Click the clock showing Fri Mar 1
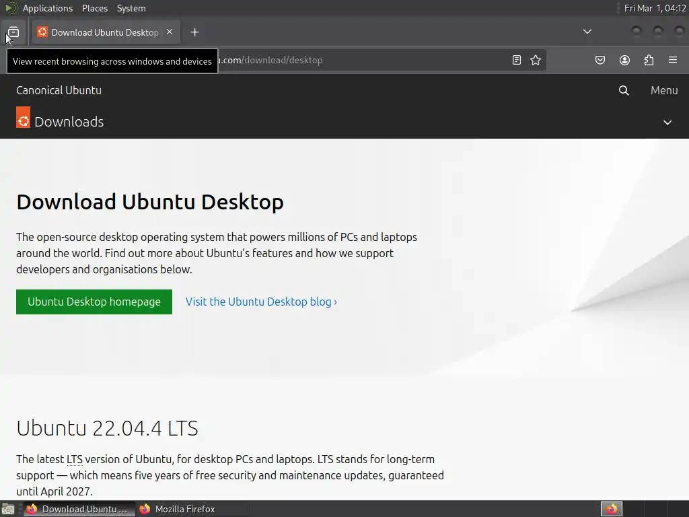 (655, 8)
